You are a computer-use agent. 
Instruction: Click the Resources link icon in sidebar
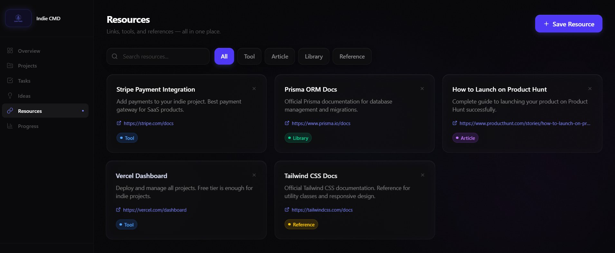tap(10, 111)
